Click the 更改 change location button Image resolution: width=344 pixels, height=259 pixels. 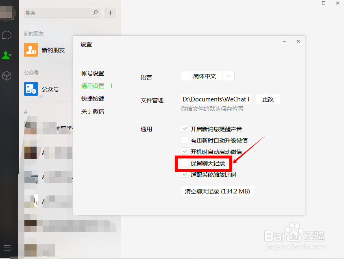pyautogui.click(x=268, y=99)
